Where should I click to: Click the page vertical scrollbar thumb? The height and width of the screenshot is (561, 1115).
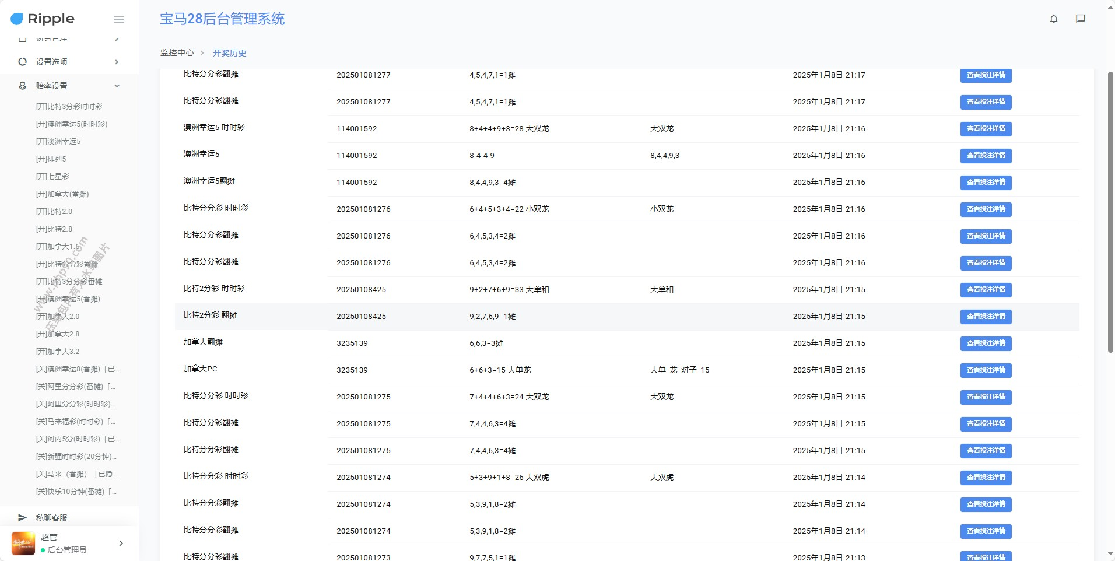[1110, 210]
